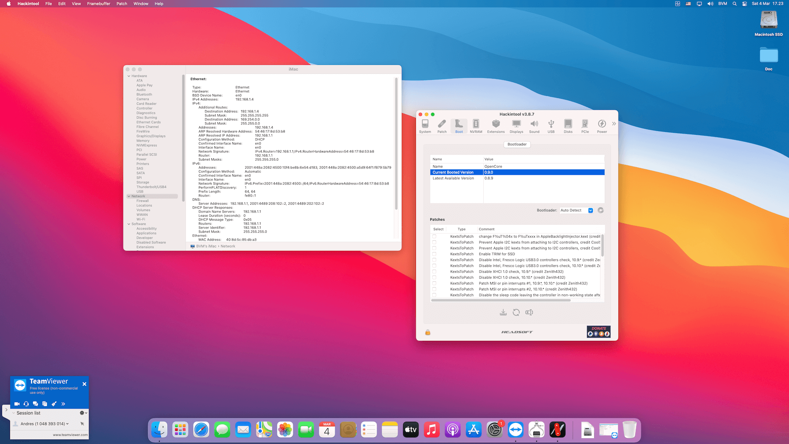Click the patches horizontal scrollbar
The width and height of the screenshot is (789, 444).
[x=501, y=301]
